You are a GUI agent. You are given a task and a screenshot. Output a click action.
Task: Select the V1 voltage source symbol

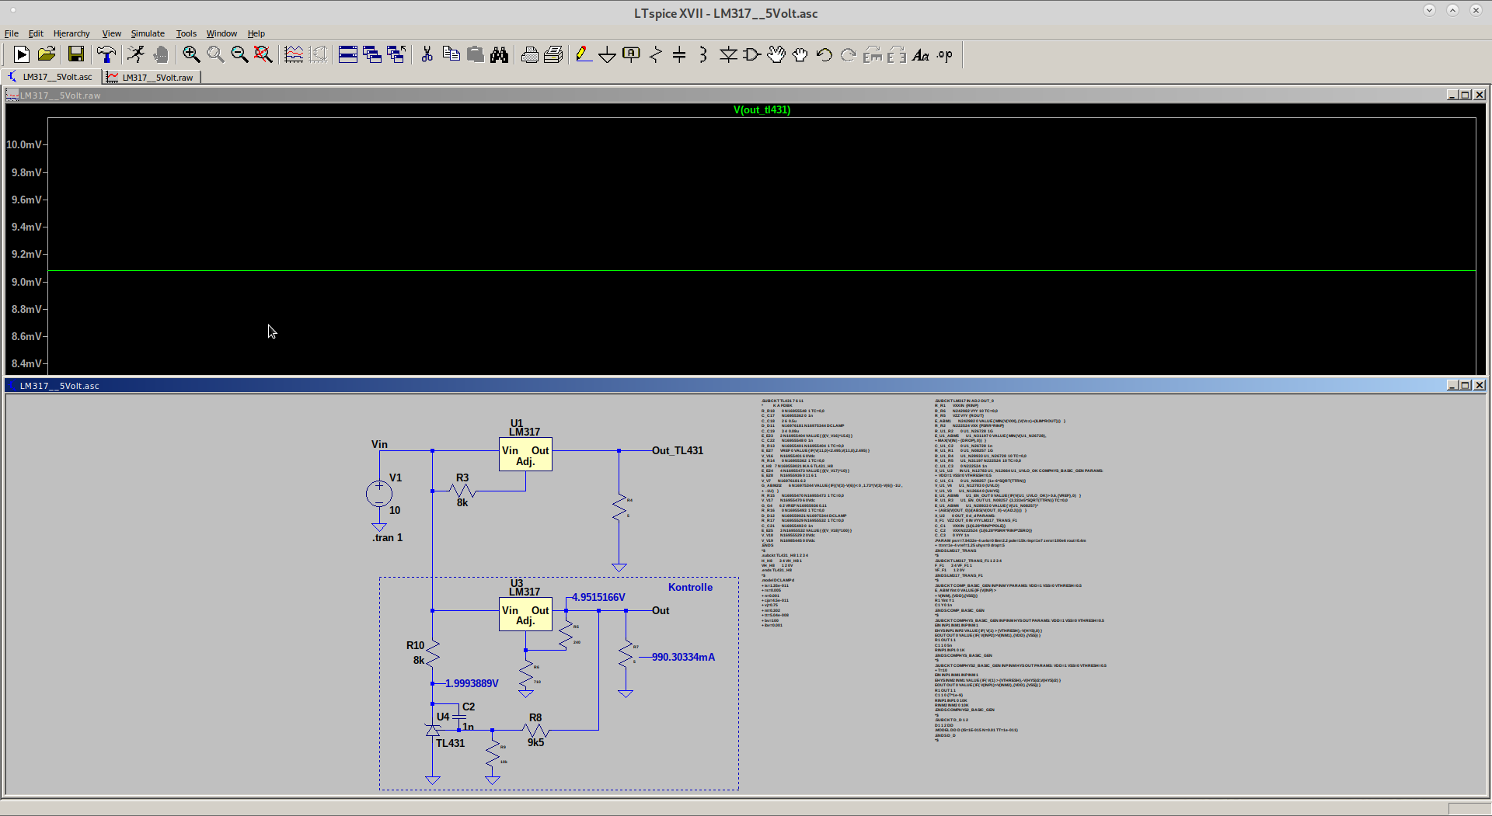[379, 494]
